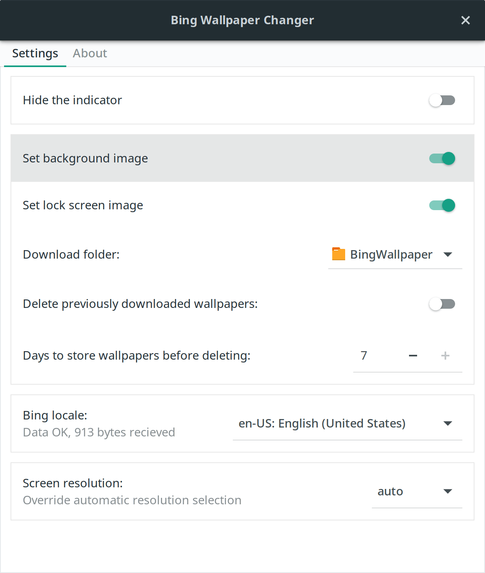
Task: Click the Data OK bytes received status text
Action: click(x=99, y=432)
